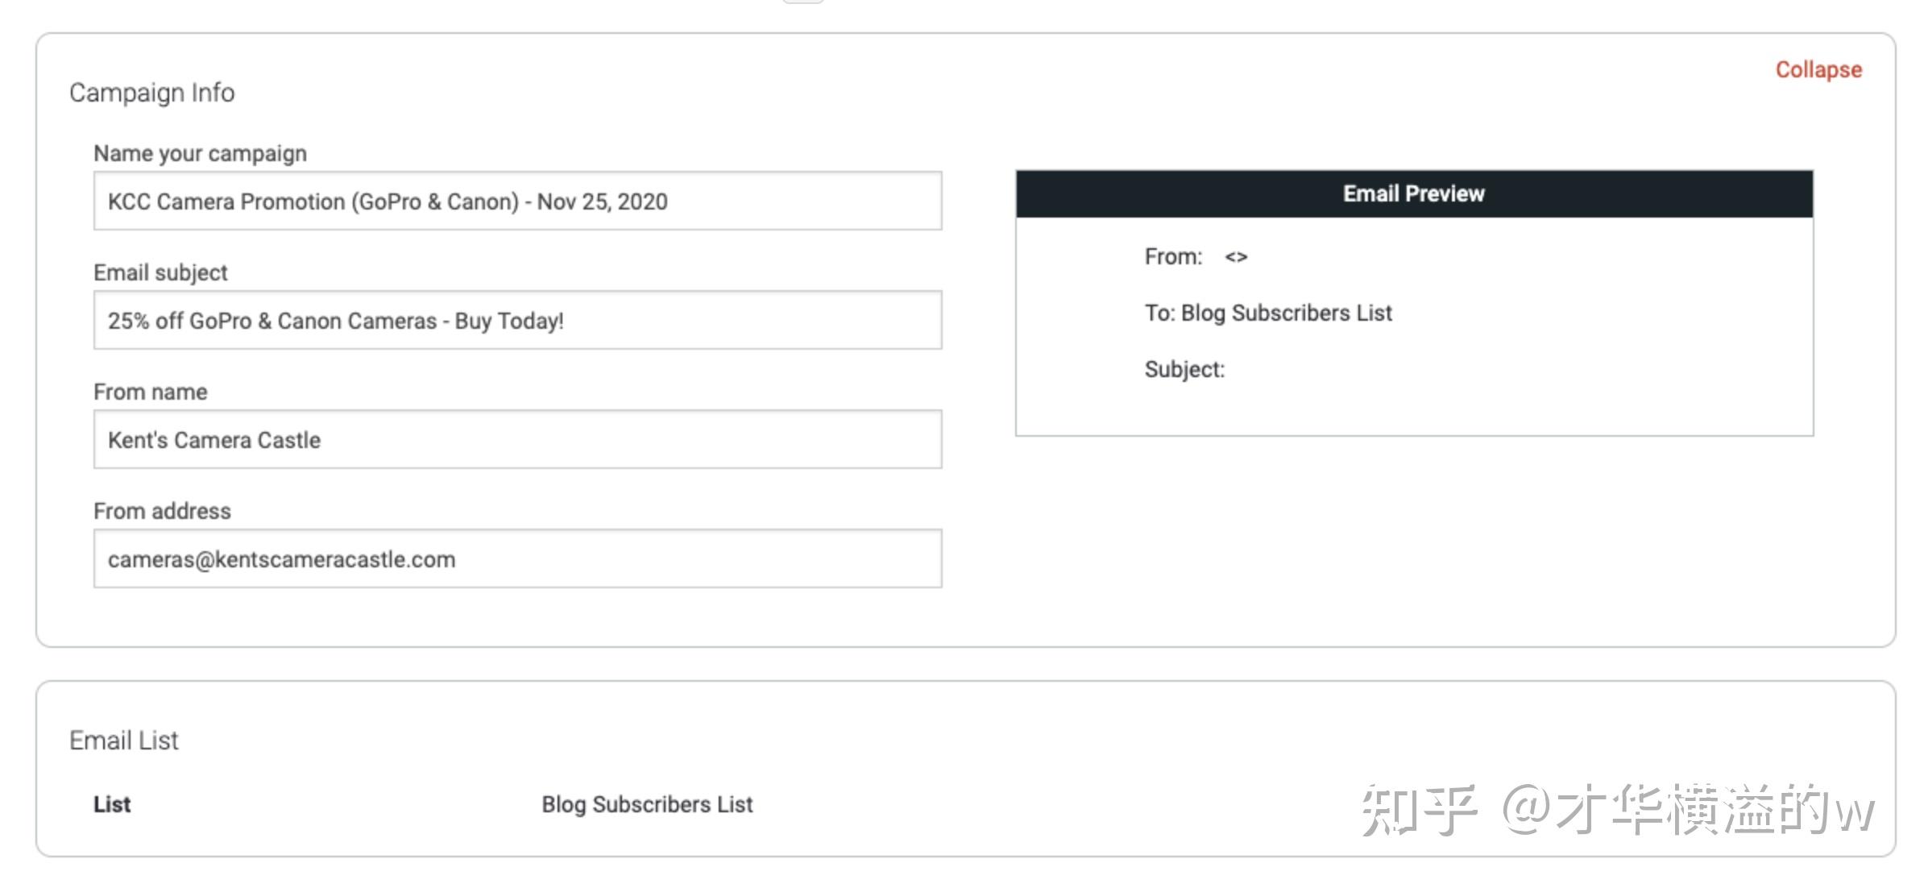Click the 'Email subject' field label
Screen dimensions: 1924x888
click(160, 272)
